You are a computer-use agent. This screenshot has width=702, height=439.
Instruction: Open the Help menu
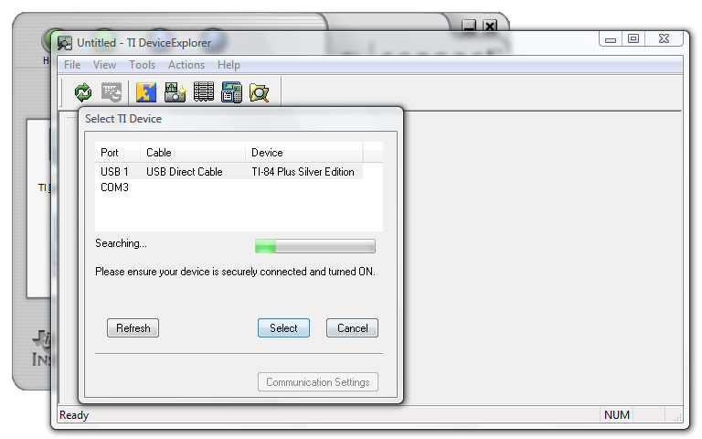(229, 65)
